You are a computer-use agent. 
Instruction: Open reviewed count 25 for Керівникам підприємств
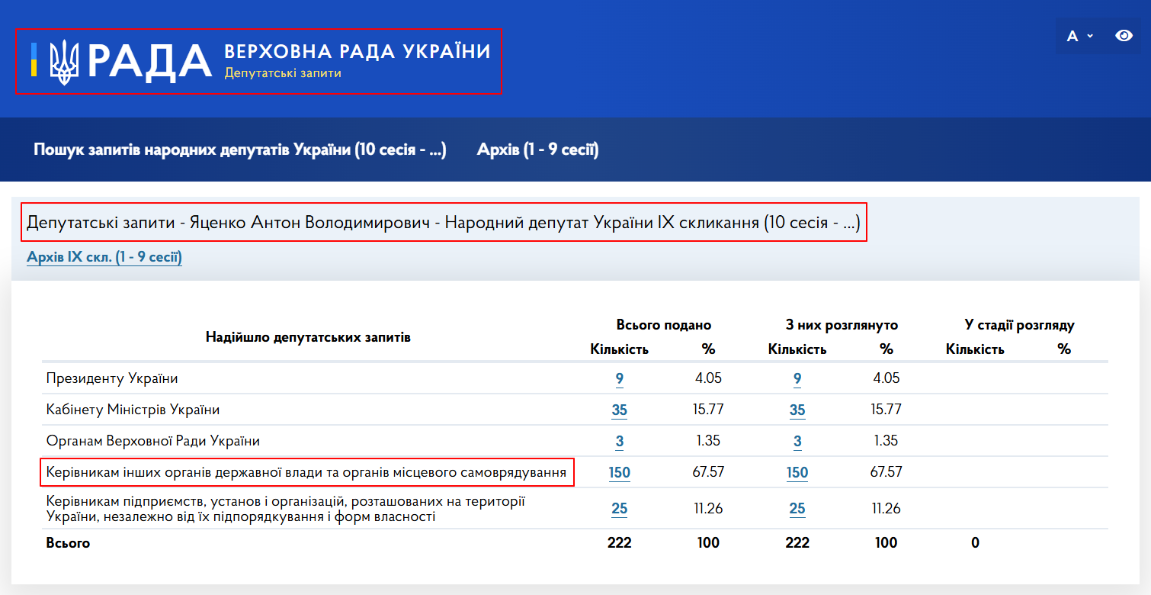click(x=797, y=509)
